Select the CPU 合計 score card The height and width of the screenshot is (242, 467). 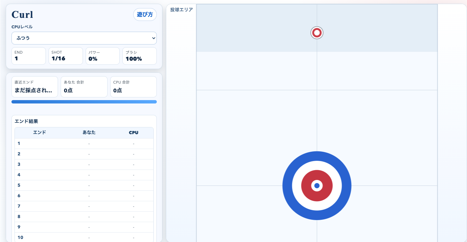point(133,87)
